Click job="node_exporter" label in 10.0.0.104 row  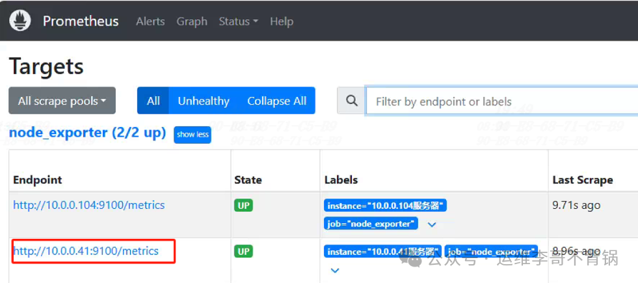tap(371, 223)
